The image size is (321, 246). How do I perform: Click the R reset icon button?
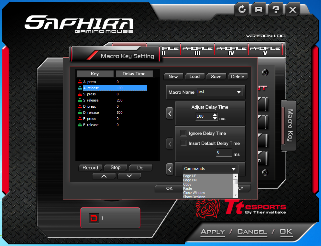[x=259, y=9]
